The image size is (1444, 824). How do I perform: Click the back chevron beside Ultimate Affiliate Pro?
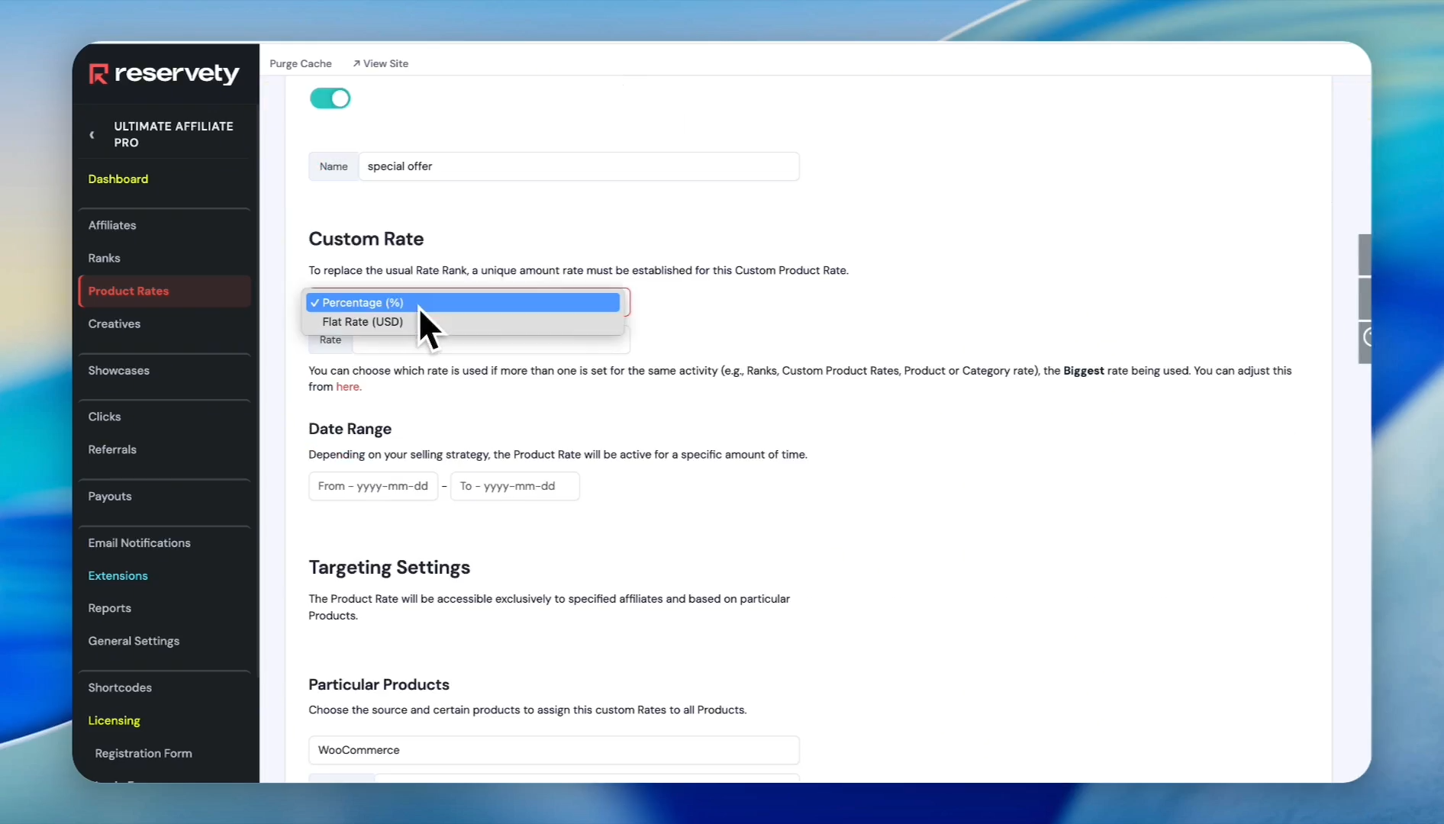pos(92,135)
